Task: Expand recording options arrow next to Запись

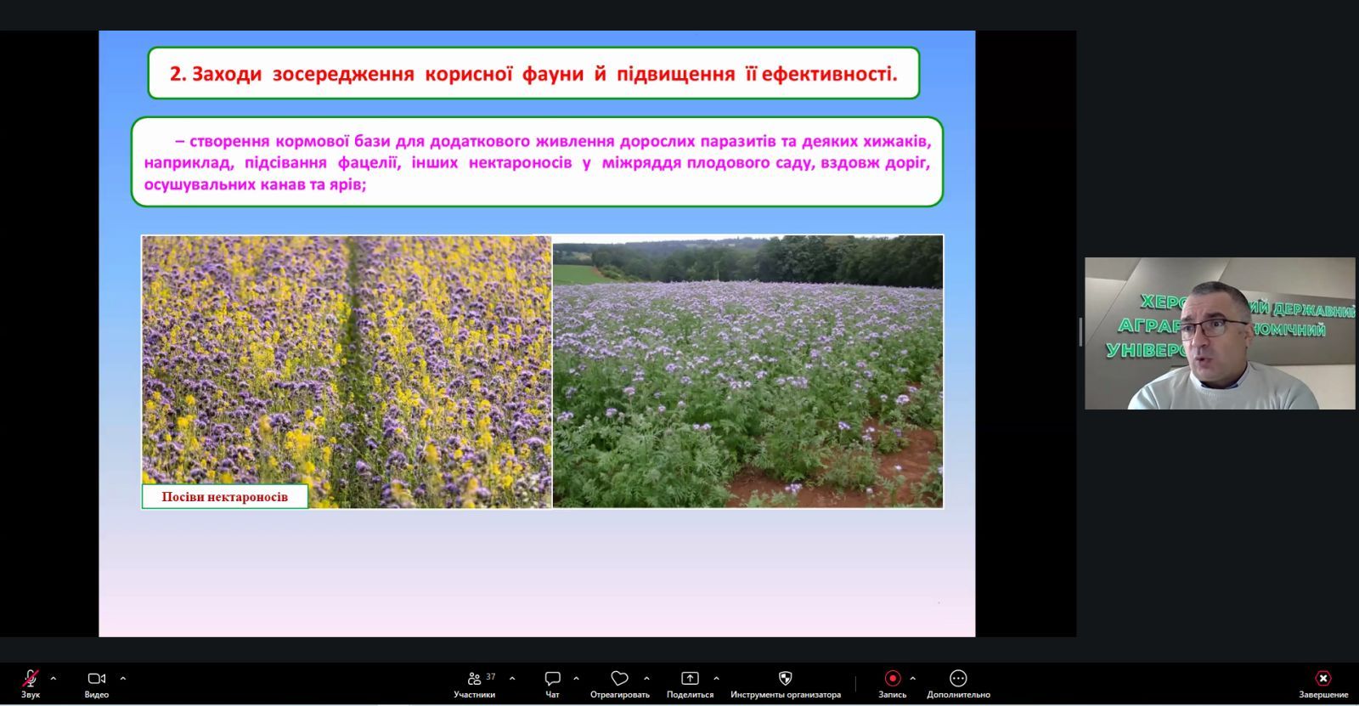Action: point(913,678)
